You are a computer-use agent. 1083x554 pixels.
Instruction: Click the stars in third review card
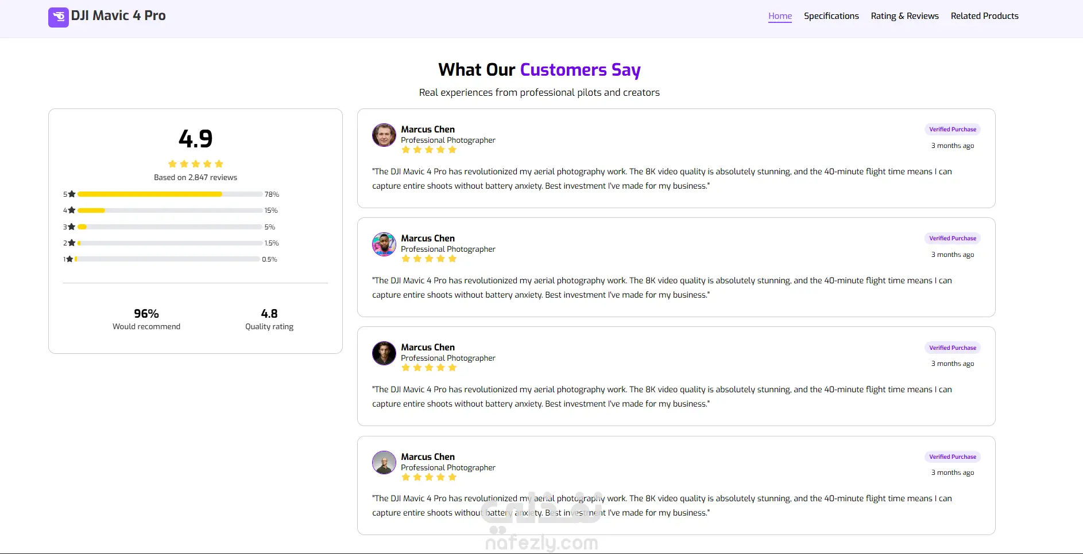[429, 368]
